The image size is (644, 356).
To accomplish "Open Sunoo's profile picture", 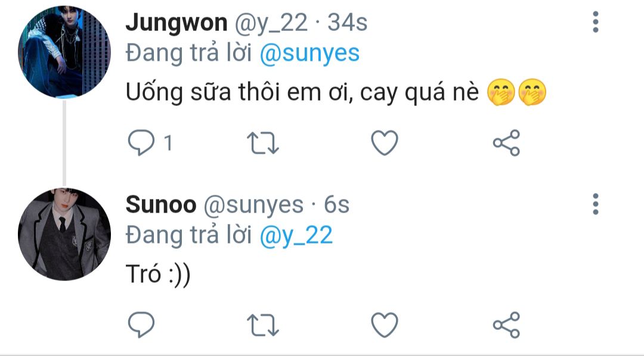I will click(x=64, y=234).
